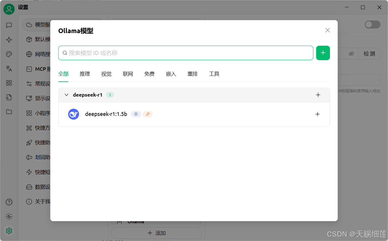Image resolution: width=388 pixels, height=241 pixels.
Task: Switch to the 联网 tab
Action: (x=128, y=74)
